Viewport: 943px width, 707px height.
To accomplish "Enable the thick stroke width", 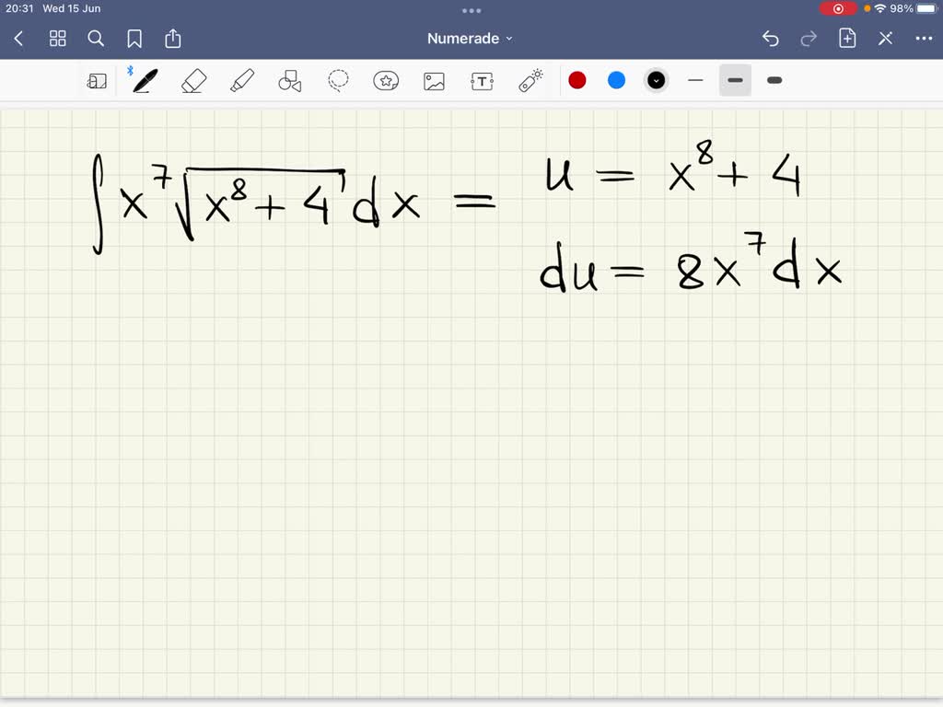I will [774, 80].
